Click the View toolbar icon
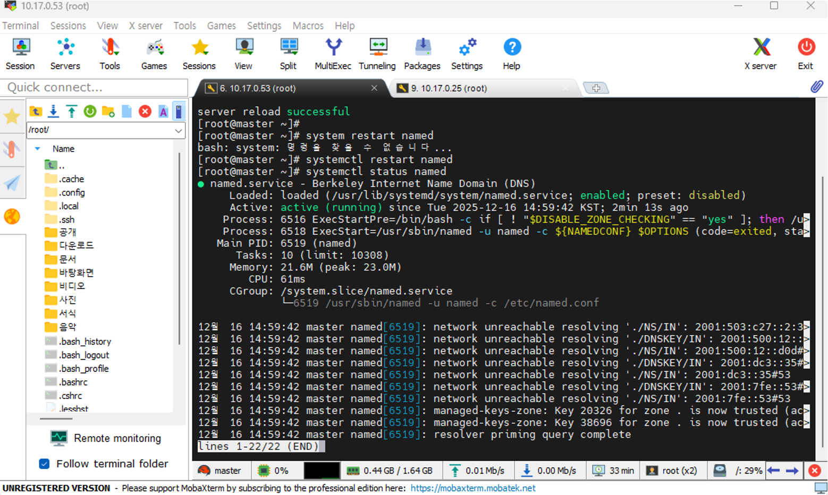Image resolution: width=828 pixels, height=495 pixels. click(x=243, y=54)
